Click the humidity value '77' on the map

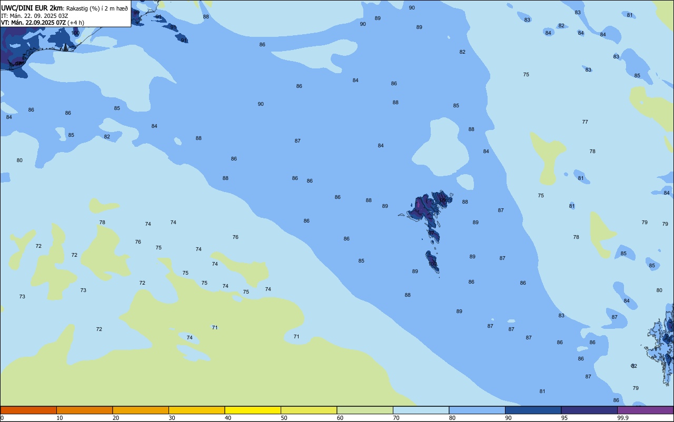pos(585,122)
